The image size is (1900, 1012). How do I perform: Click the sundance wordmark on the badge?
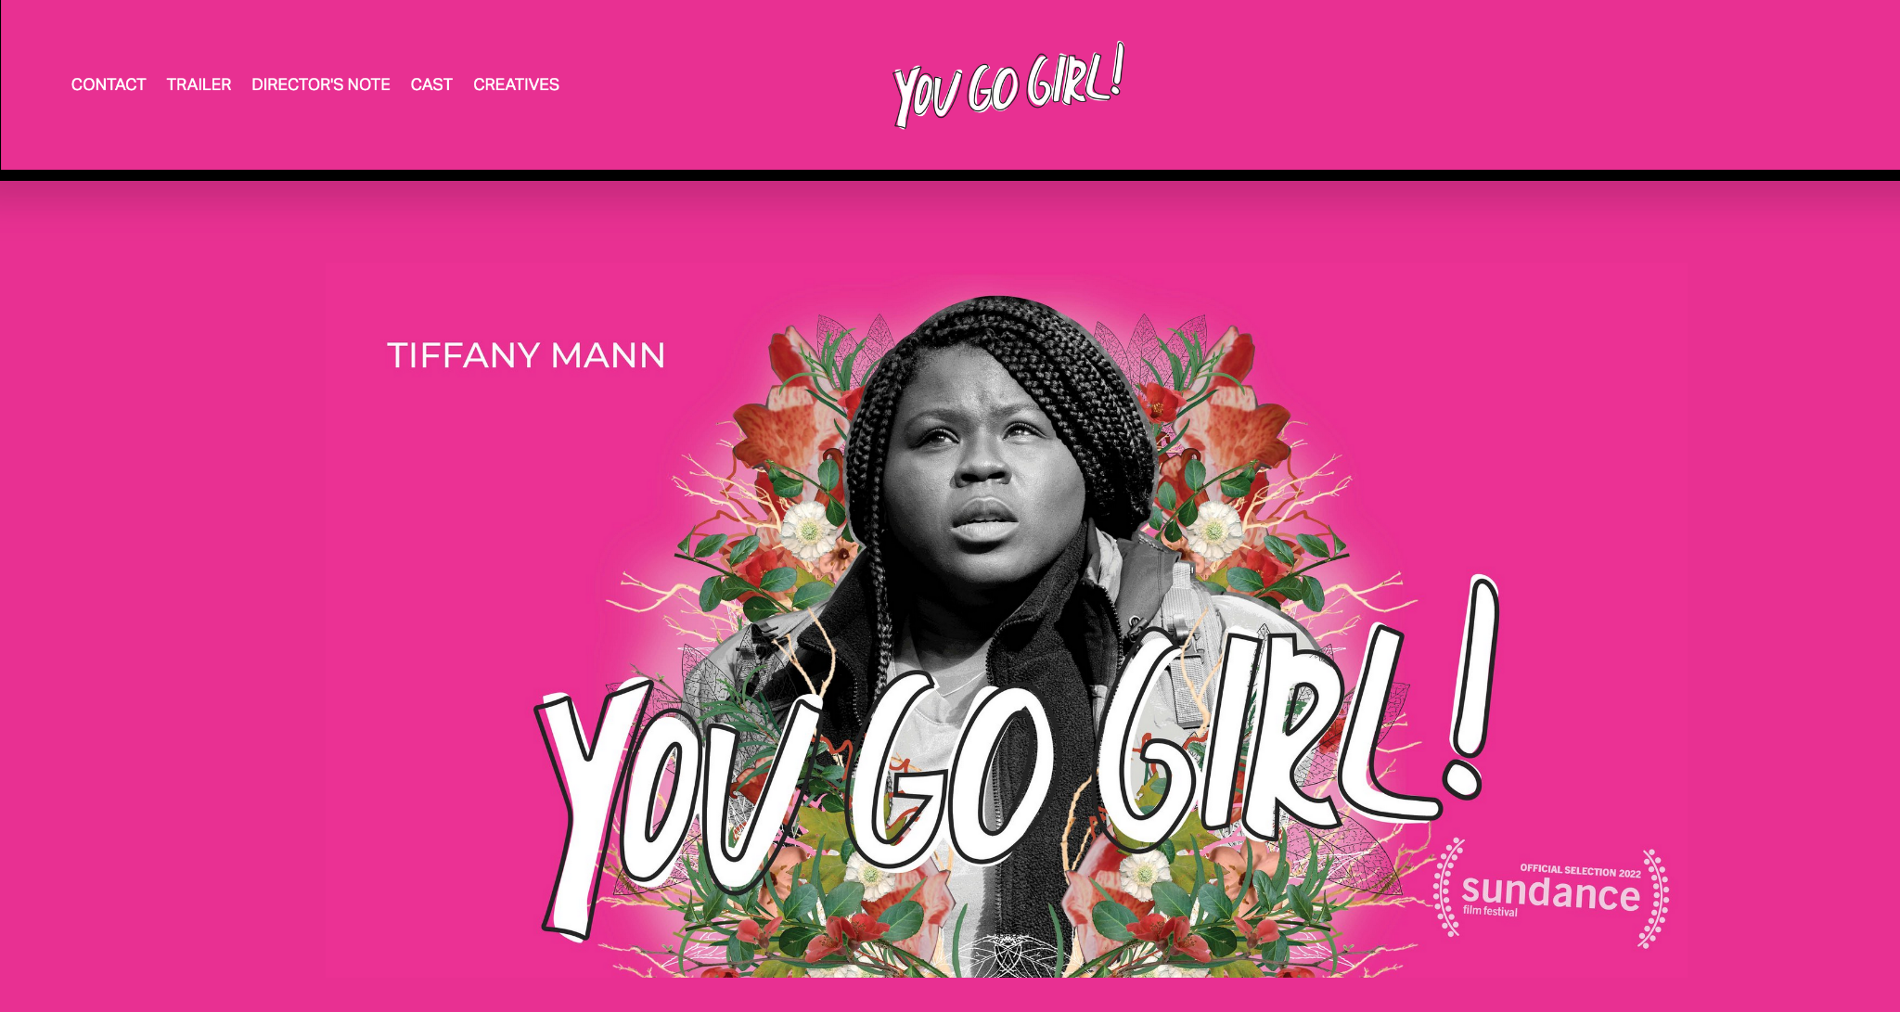tap(1551, 892)
